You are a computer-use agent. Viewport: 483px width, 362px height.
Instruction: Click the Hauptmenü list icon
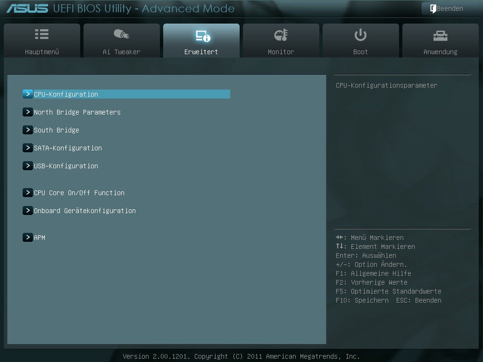pyautogui.click(x=42, y=34)
